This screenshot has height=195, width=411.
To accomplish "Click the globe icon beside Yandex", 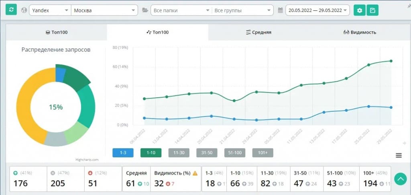I will click(24, 10).
